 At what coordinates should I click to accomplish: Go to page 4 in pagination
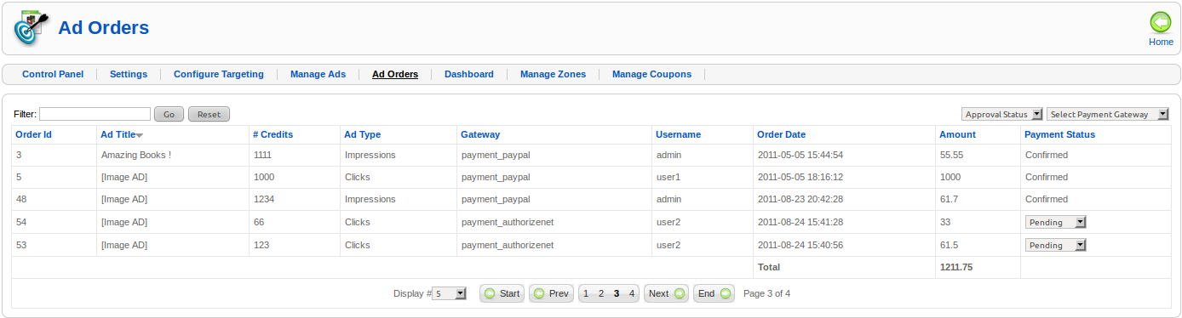[x=631, y=293]
